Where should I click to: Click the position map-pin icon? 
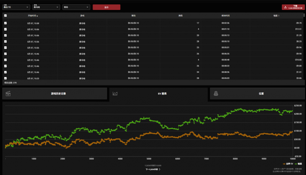pyautogui.click(x=216, y=93)
